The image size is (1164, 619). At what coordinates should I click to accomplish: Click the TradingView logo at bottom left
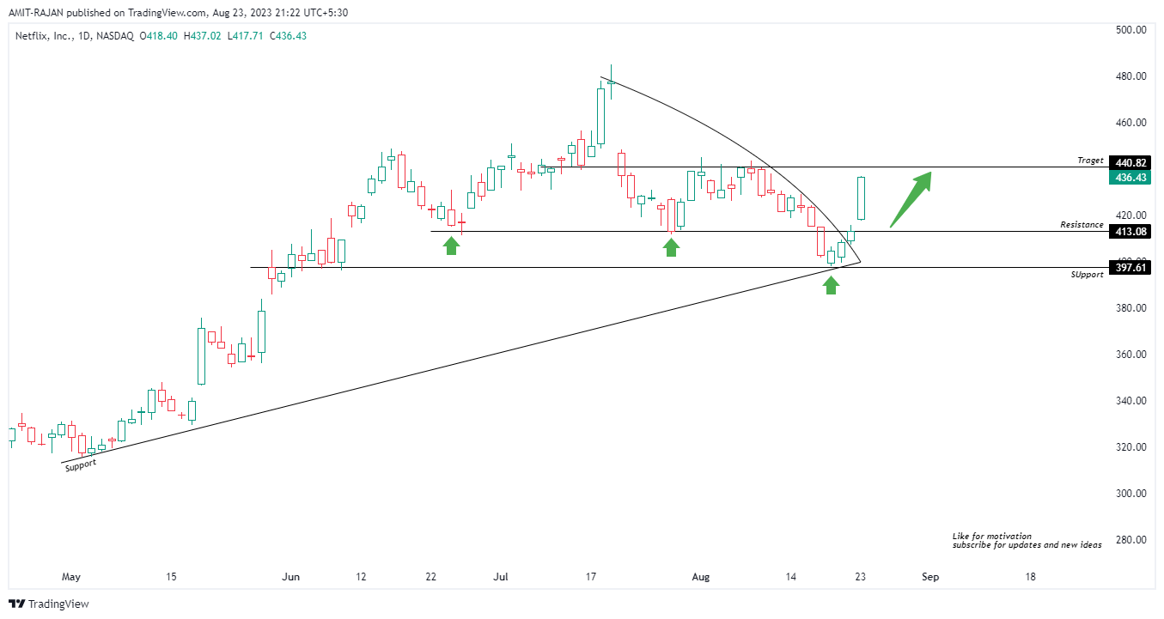click(x=48, y=604)
